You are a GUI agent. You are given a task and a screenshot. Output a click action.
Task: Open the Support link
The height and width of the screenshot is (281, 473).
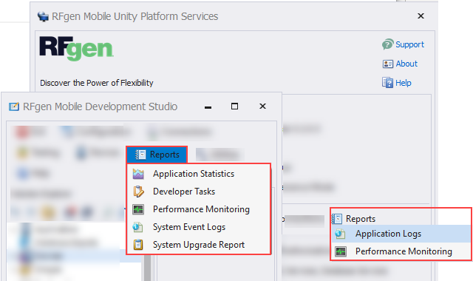(409, 44)
